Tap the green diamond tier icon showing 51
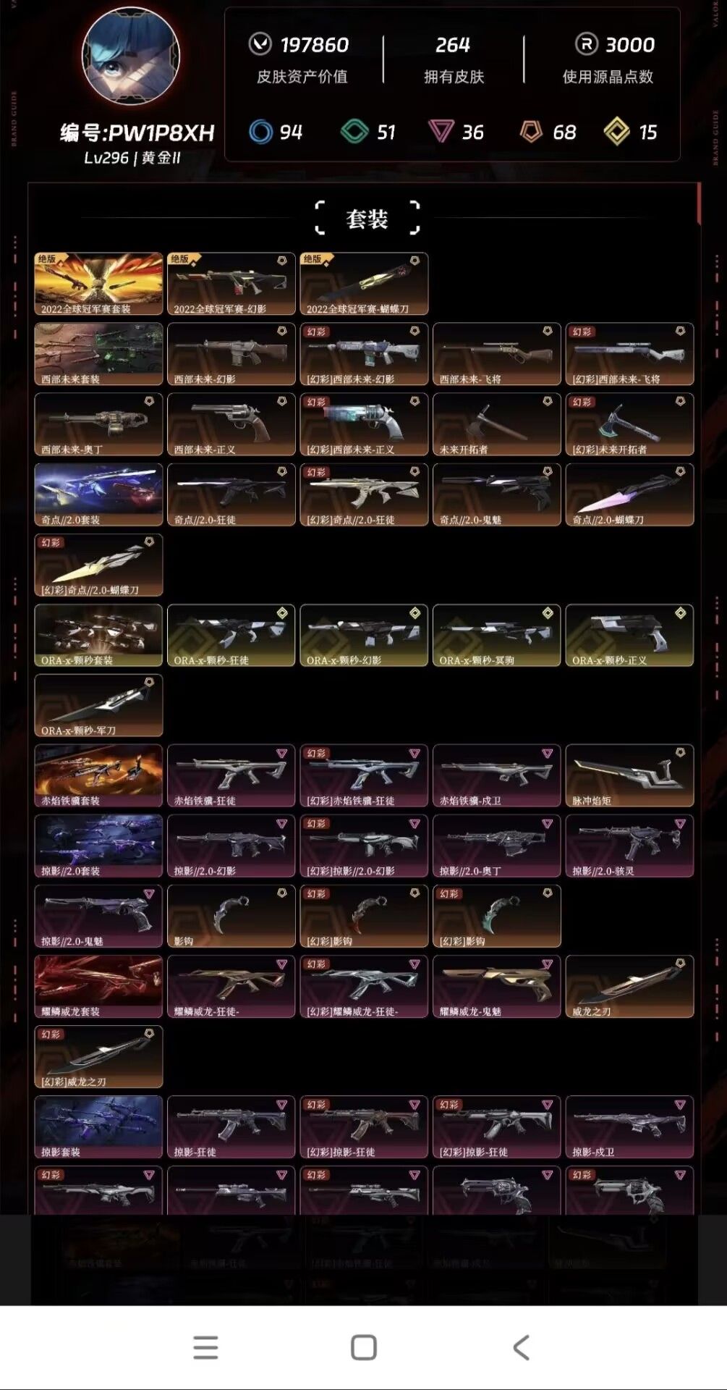 point(354,132)
